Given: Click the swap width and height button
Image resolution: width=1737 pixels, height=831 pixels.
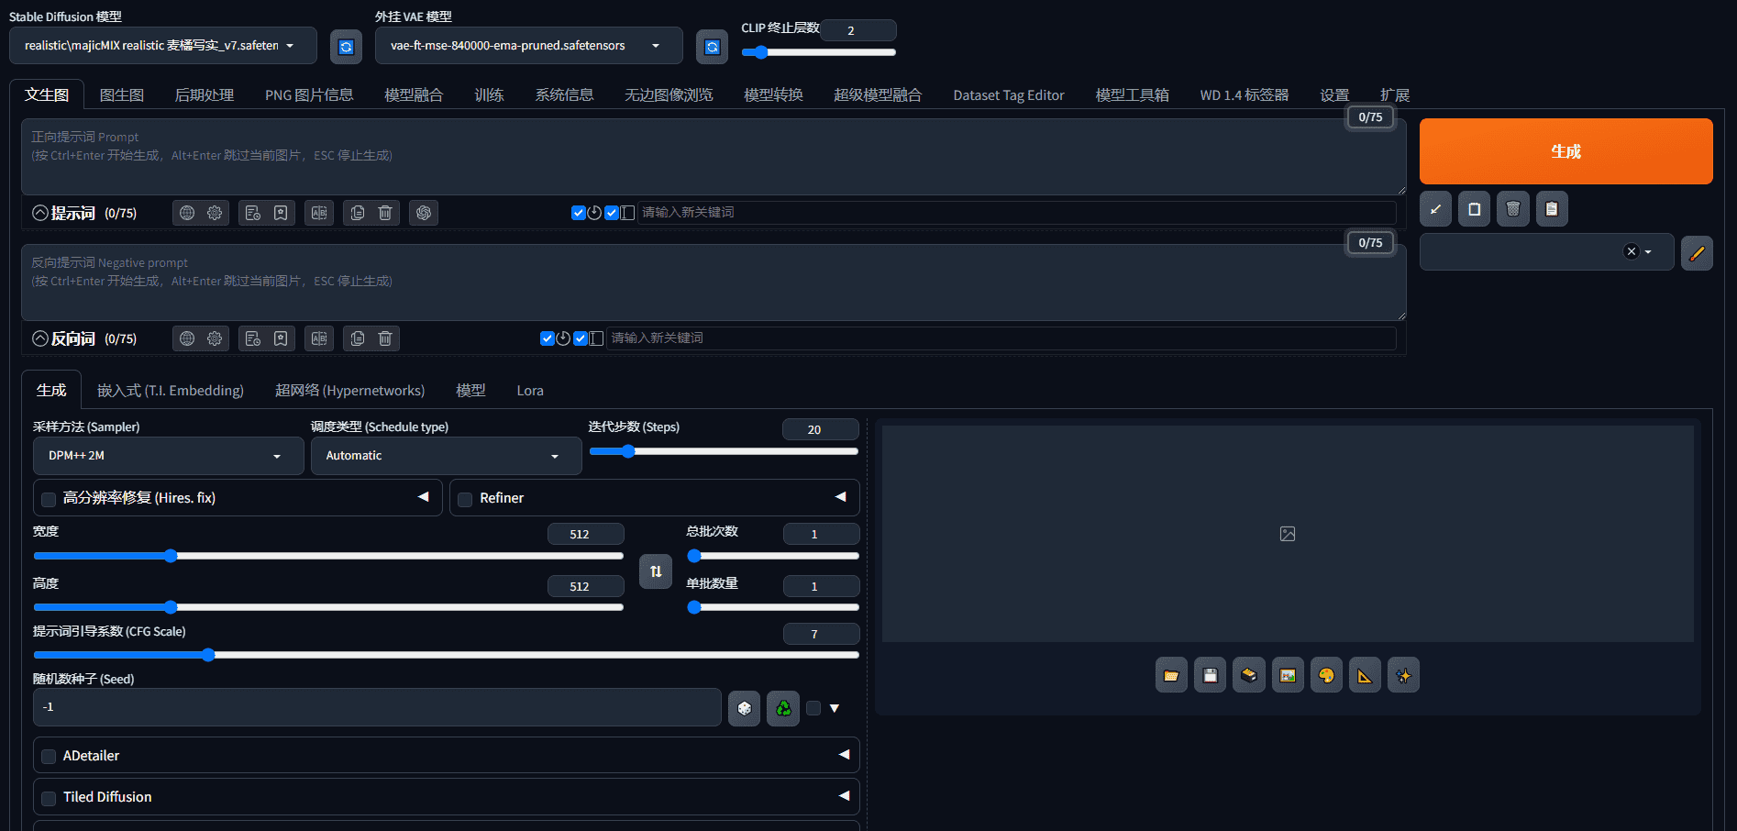Looking at the screenshot, I should [x=656, y=571].
